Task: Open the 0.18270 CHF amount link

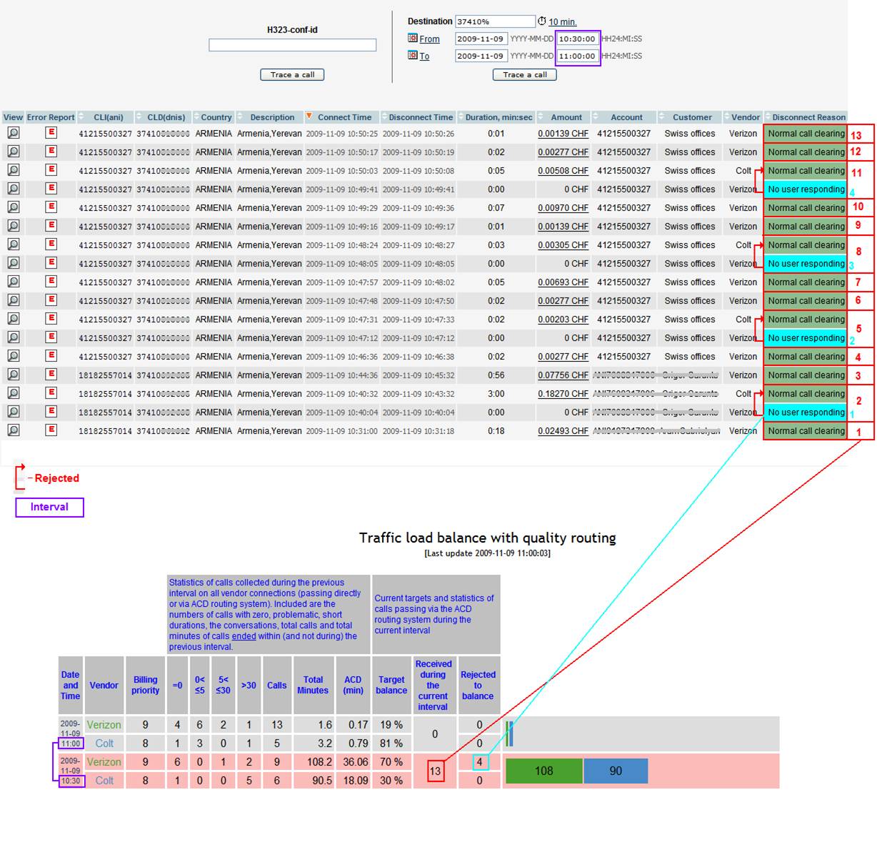Action: point(563,394)
